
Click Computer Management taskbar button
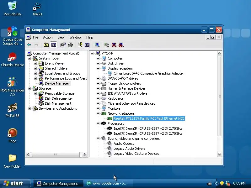pos(58,184)
